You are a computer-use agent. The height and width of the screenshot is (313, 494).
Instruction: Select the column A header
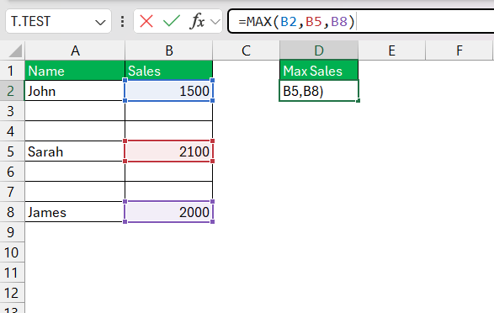pos(75,50)
